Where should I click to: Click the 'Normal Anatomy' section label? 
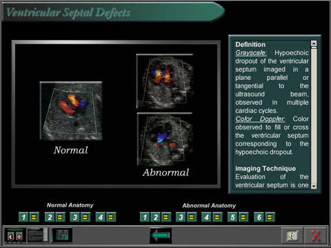click(x=70, y=205)
